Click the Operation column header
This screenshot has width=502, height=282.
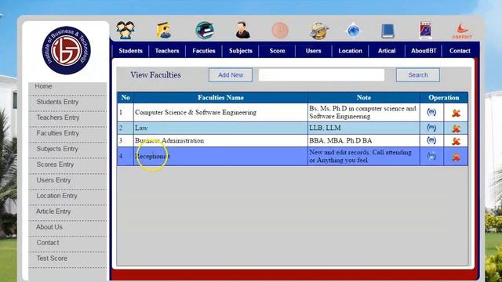point(444,97)
